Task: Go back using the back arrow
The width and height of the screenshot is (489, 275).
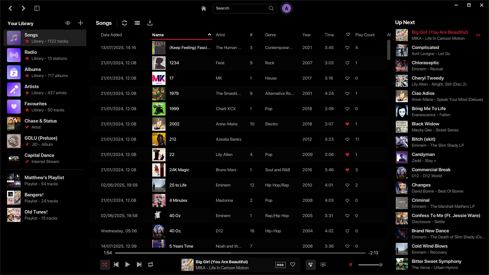Action: tap(11, 8)
